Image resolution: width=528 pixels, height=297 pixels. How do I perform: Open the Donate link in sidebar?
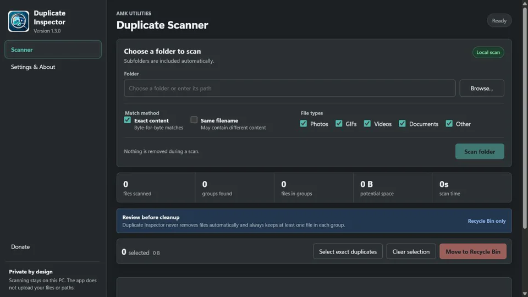[20, 247]
